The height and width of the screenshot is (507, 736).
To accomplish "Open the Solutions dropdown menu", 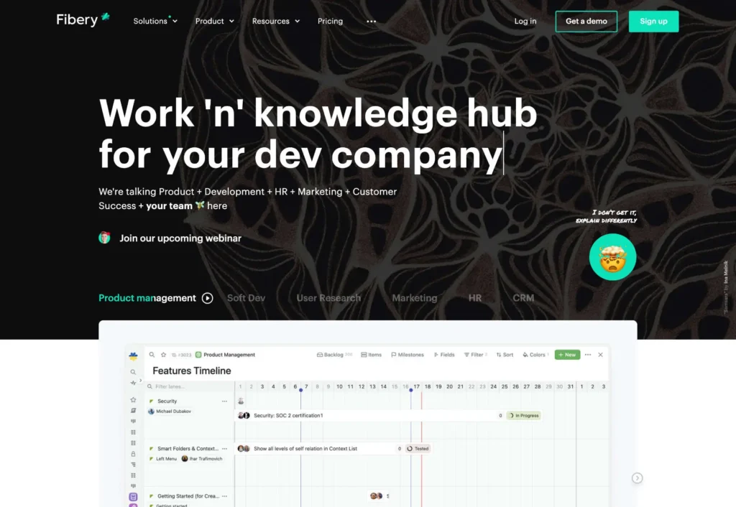I will (155, 21).
